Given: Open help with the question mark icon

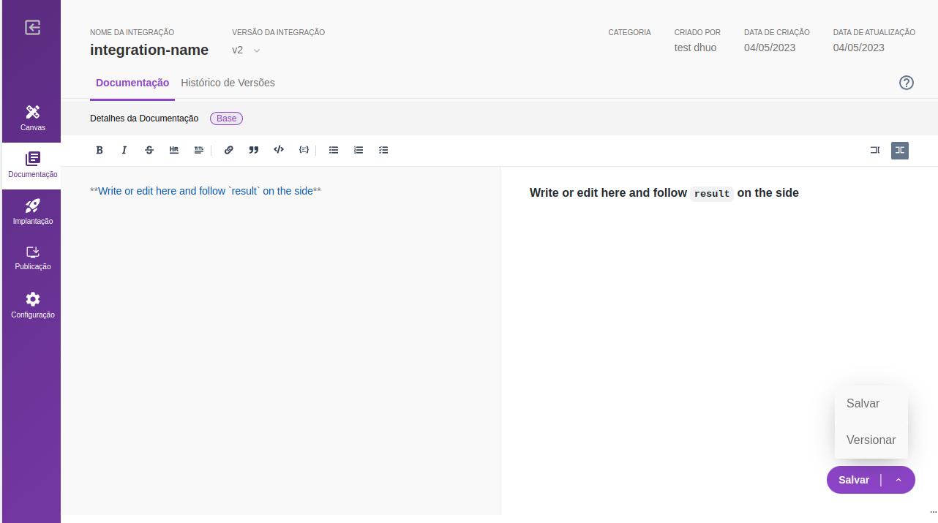Looking at the screenshot, I should click(907, 83).
